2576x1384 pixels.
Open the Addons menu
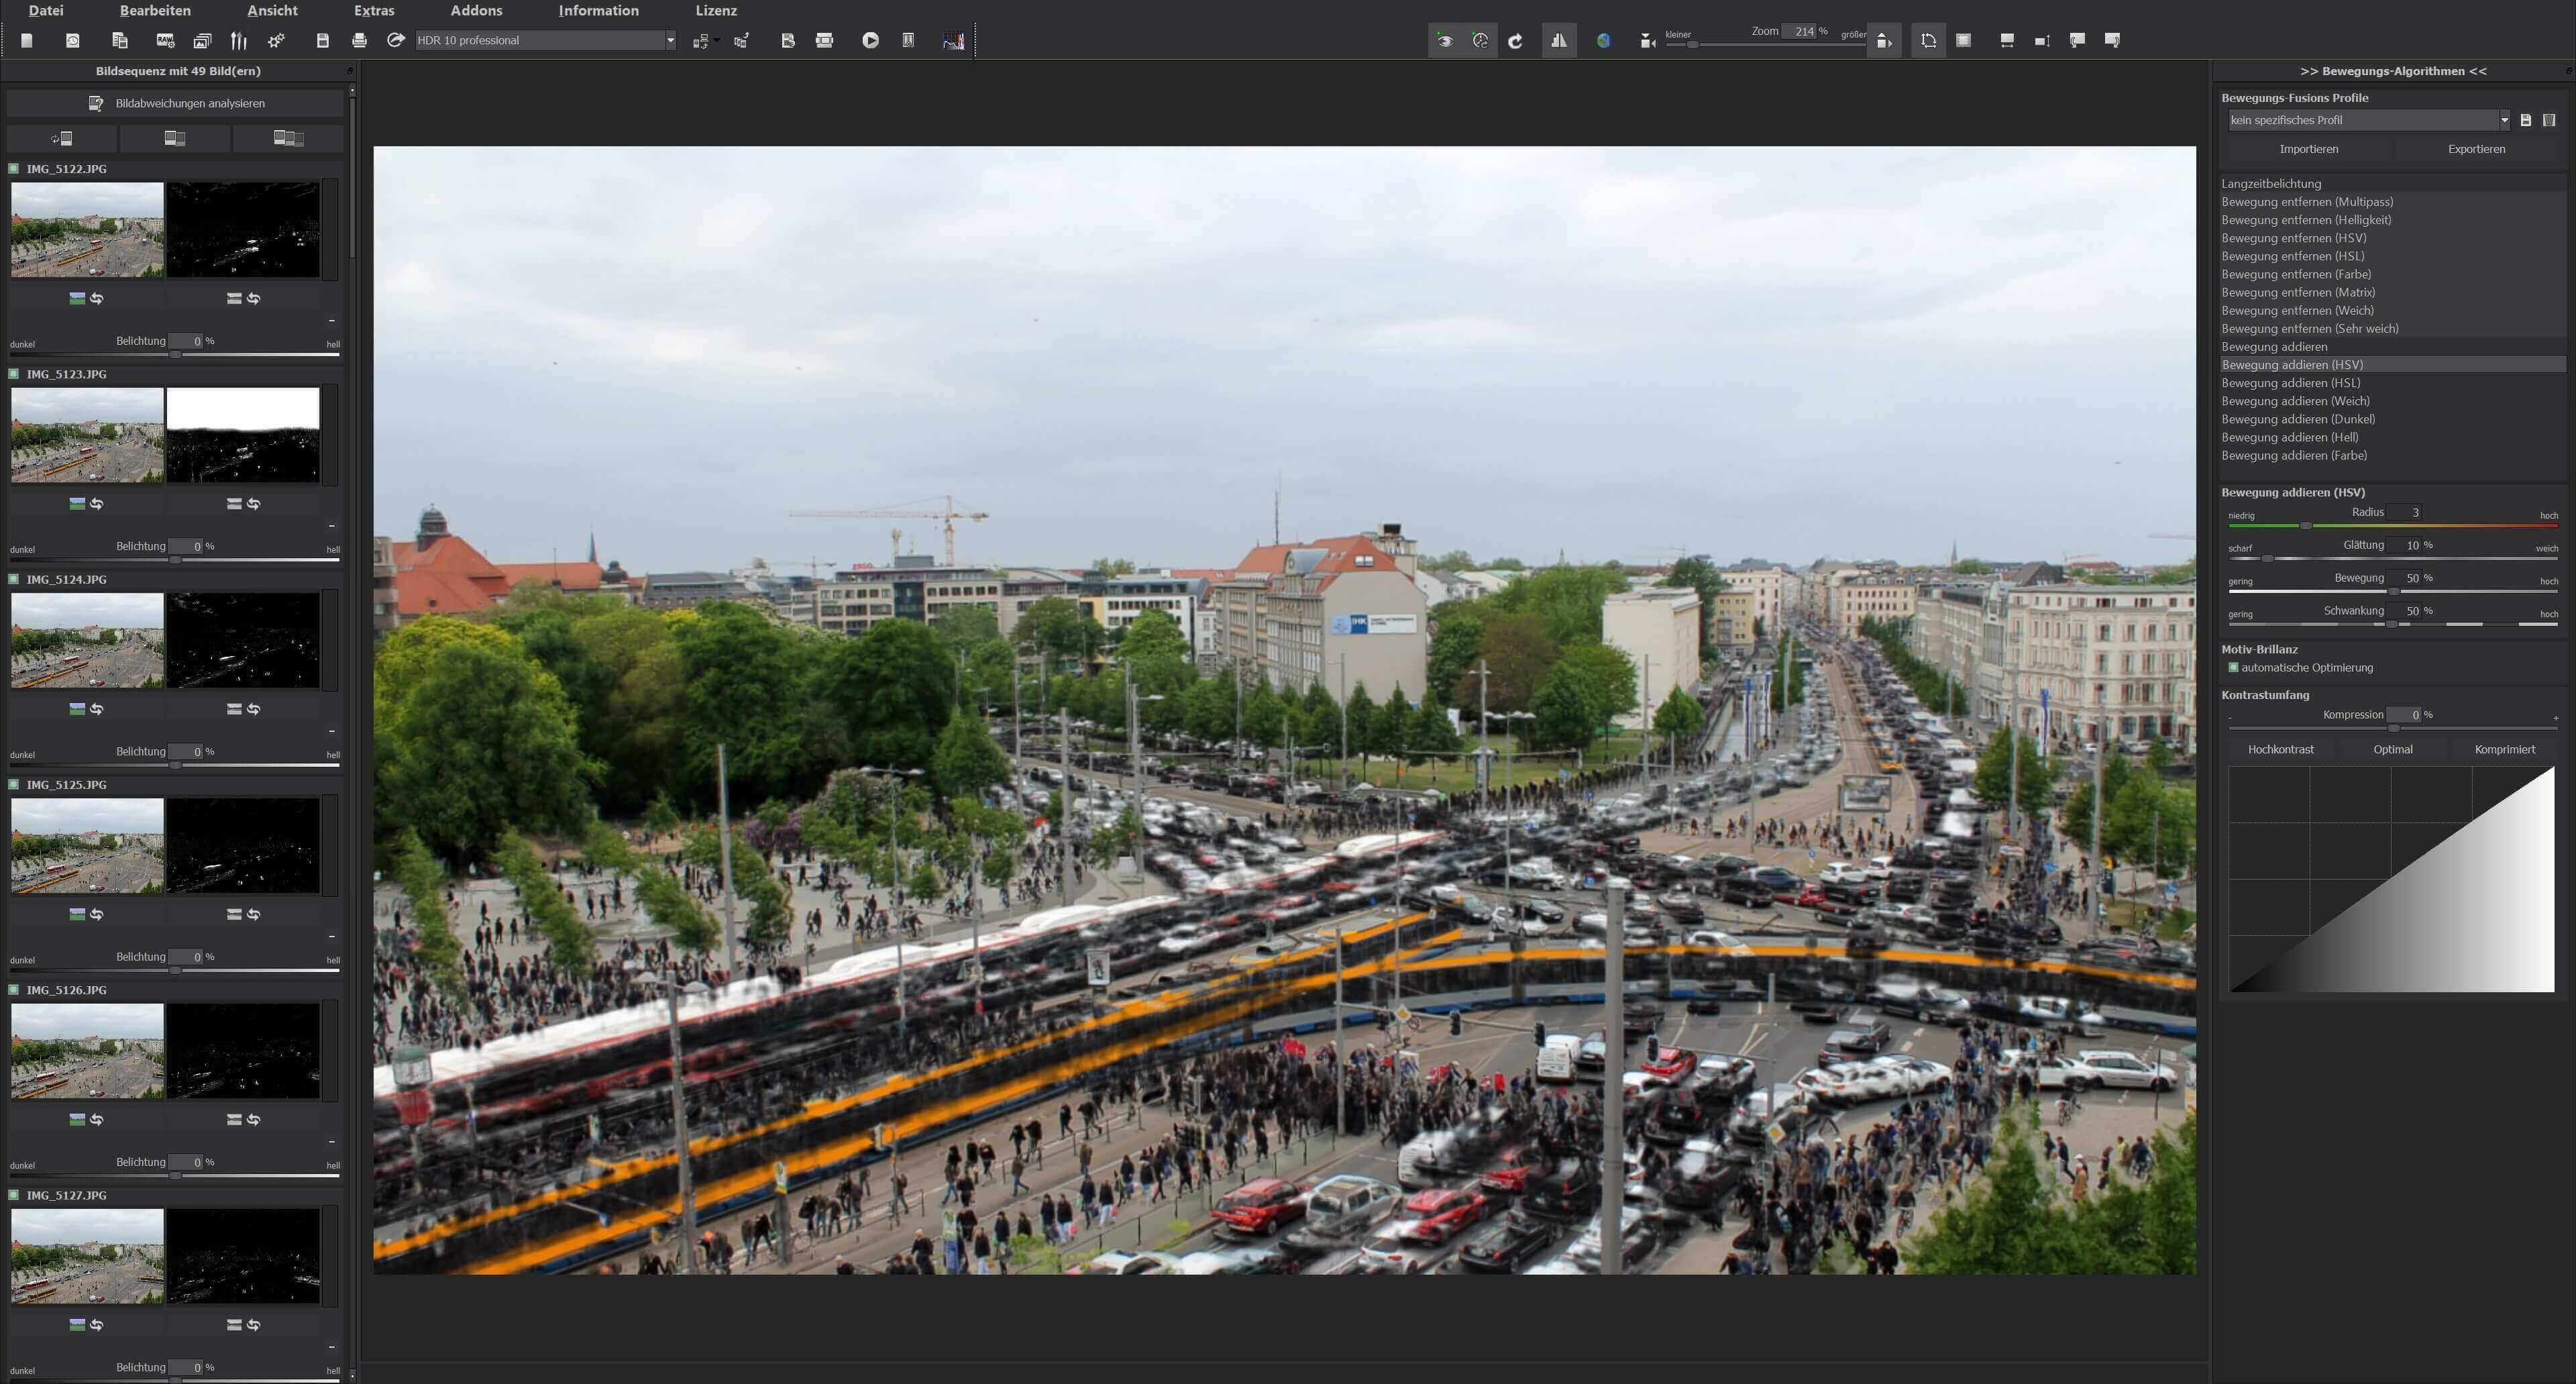click(x=476, y=11)
